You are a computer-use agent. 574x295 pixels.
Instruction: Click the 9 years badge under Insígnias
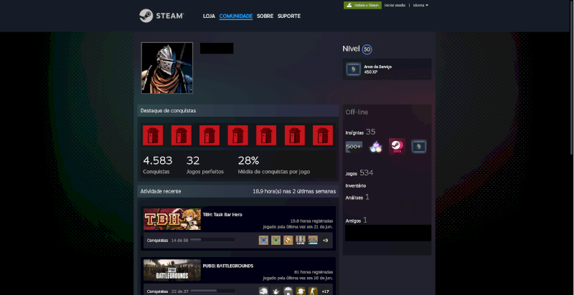tap(419, 147)
